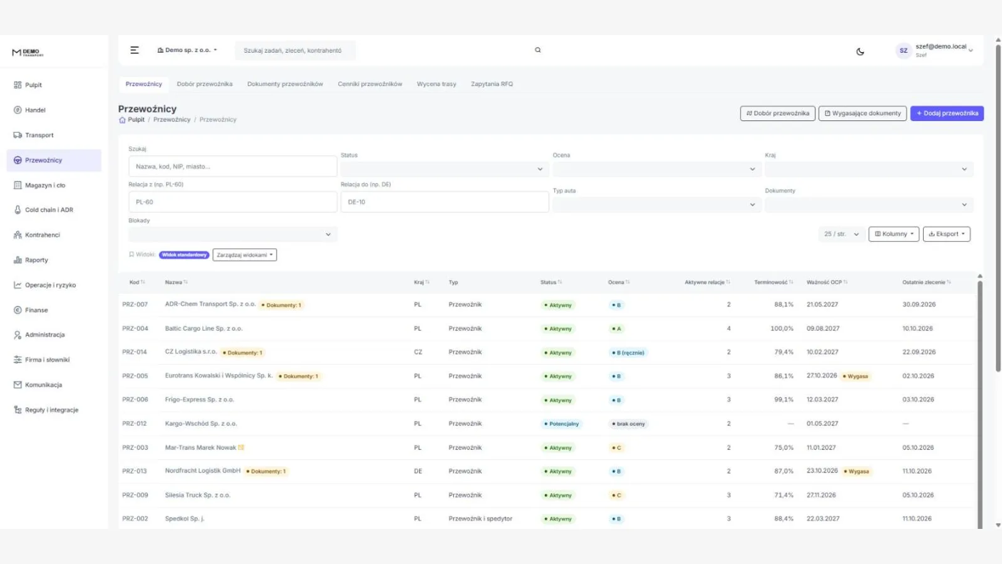
Task: Open the envelope icon by Mar-Trans Marek Nowak
Action: (x=241, y=447)
